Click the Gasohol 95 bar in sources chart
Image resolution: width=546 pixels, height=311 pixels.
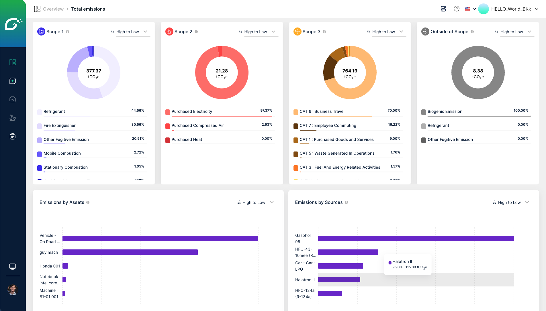click(416, 238)
